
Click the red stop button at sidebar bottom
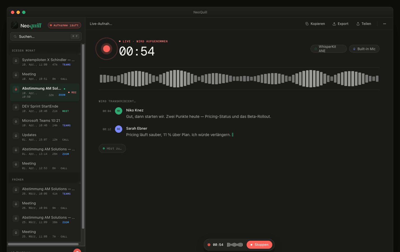coord(77,250)
